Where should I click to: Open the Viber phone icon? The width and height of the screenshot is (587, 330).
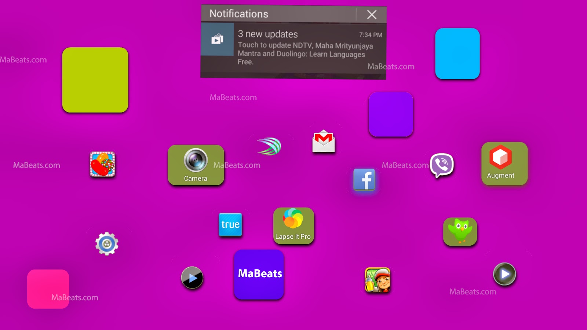[x=442, y=165]
